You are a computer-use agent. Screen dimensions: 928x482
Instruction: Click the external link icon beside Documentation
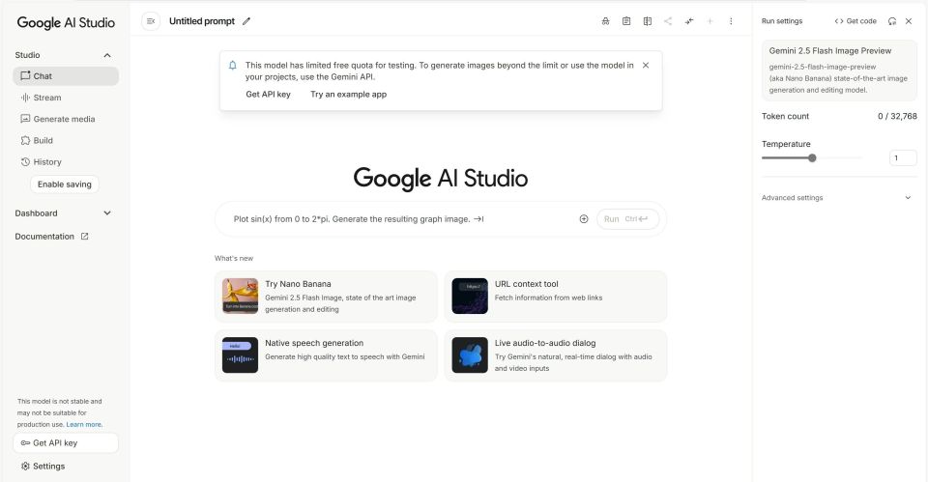84,236
